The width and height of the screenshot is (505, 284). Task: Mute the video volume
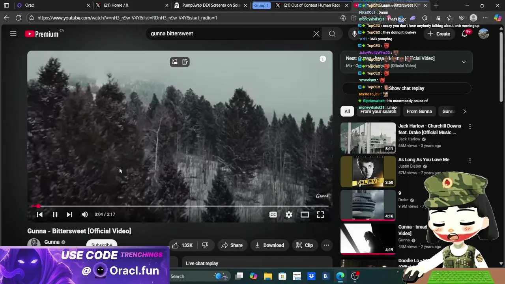tap(84, 215)
